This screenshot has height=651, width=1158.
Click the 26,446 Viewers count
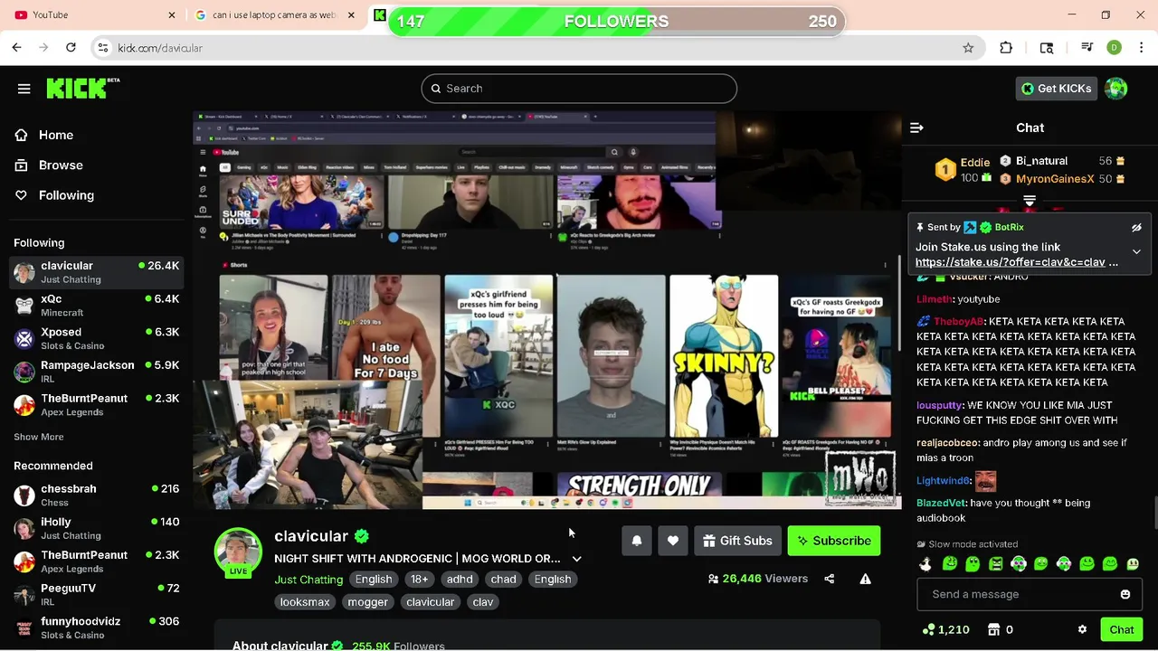[x=758, y=579]
